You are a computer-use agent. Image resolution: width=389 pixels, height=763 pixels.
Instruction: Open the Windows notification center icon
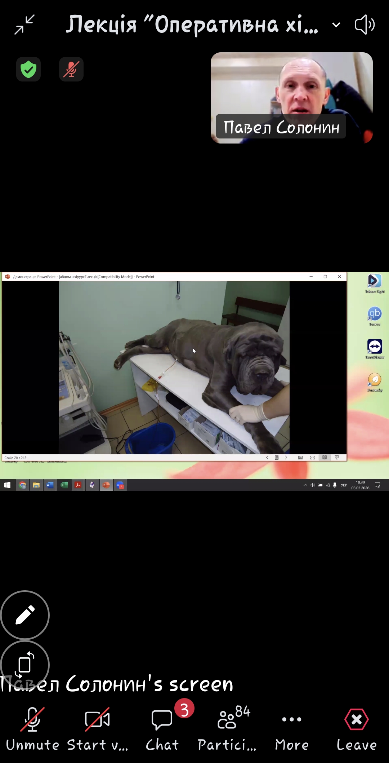377,485
